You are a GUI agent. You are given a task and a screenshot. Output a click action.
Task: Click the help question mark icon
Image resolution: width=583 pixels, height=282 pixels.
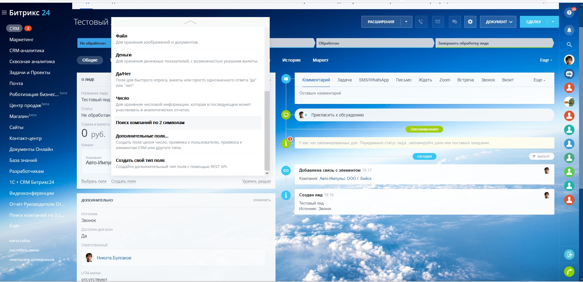pyautogui.click(x=569, y=13)
